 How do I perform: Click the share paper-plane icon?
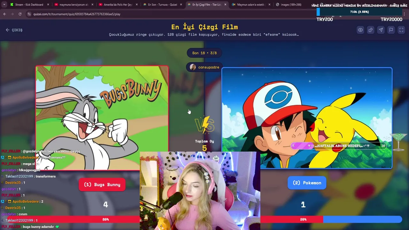click(x=381, y=30)
